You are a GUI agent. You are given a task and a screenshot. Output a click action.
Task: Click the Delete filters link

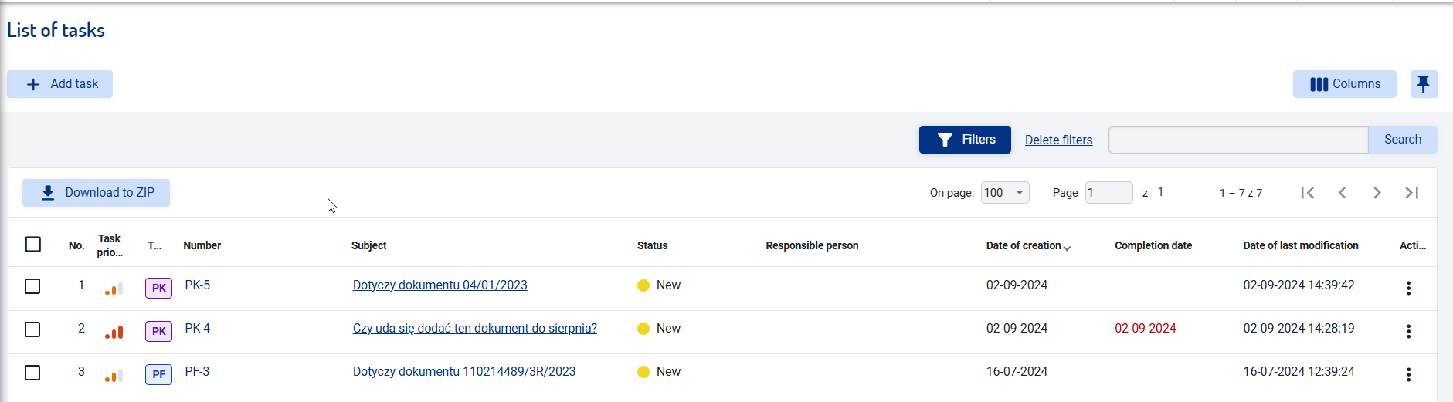point(1058,140)
